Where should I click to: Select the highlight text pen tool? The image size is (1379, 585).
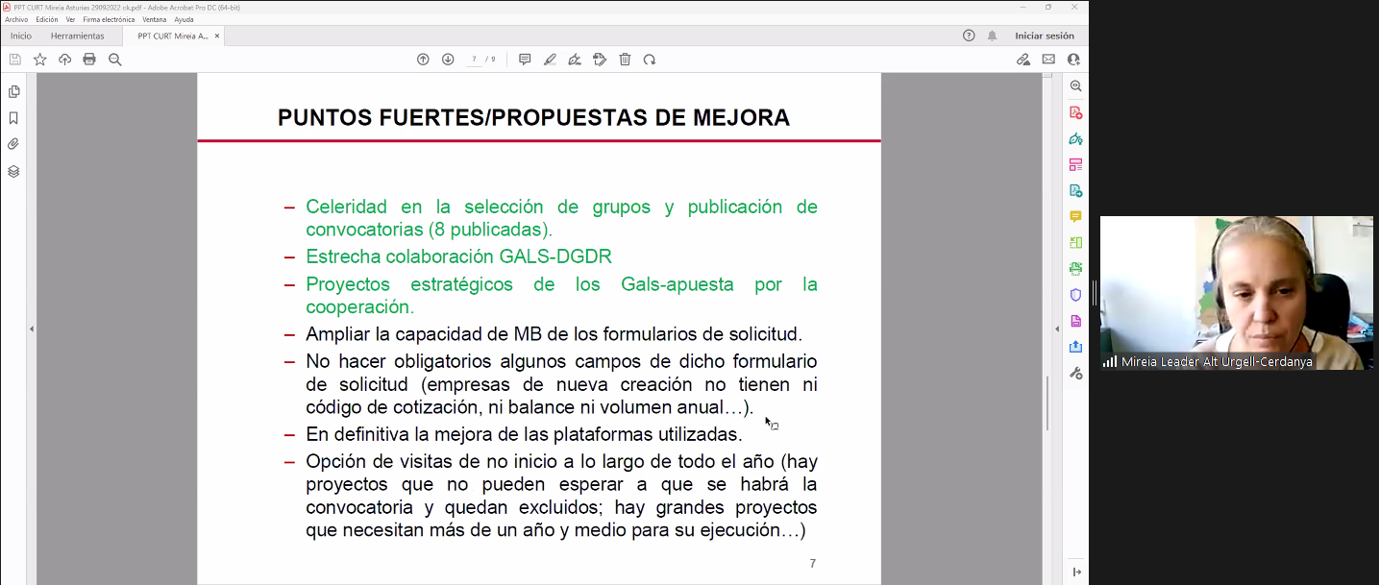(x=550, y=60)
